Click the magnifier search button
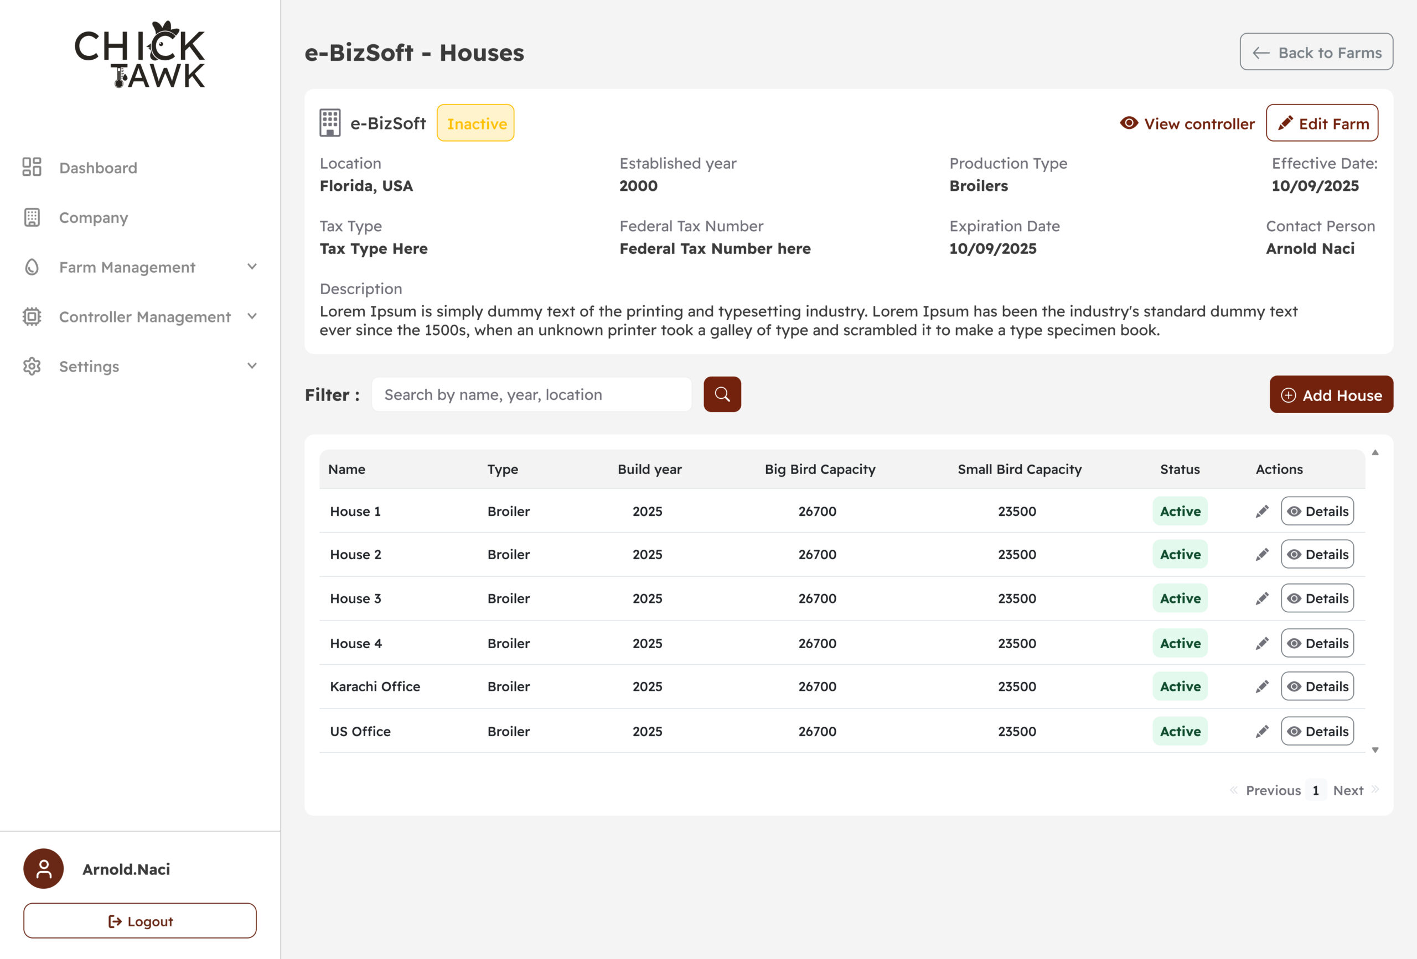This screenshot has width=1417, height=959. pyautogui.click(x=722, y=394)
